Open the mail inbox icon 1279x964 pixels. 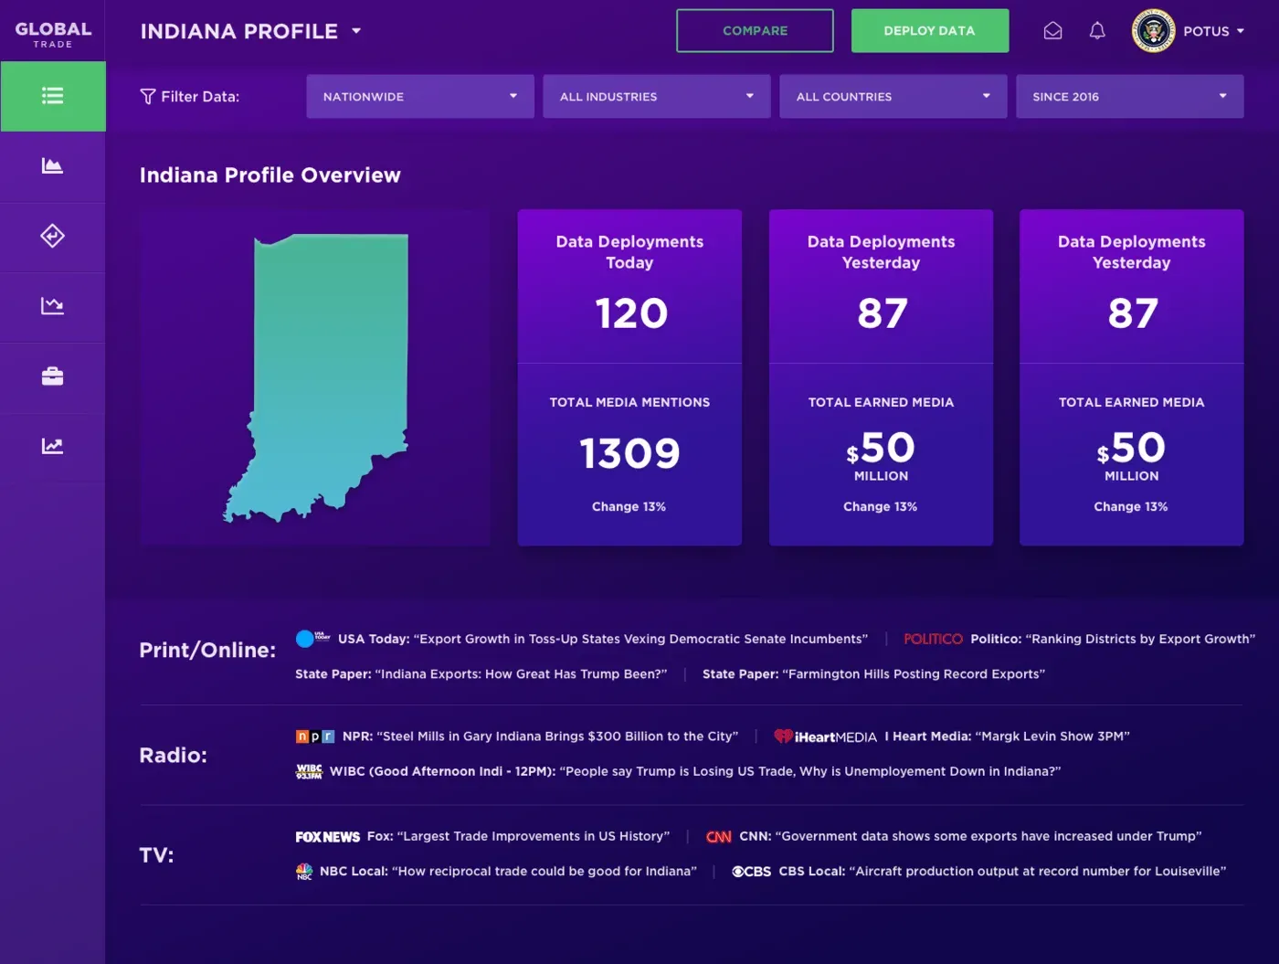tap(1053, 31)
